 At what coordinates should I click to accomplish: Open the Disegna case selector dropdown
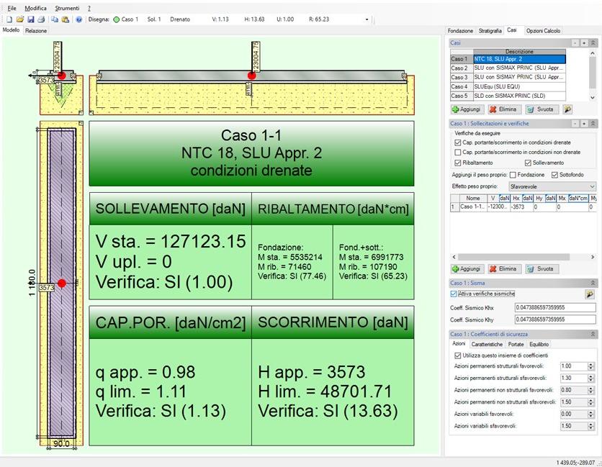367,19
